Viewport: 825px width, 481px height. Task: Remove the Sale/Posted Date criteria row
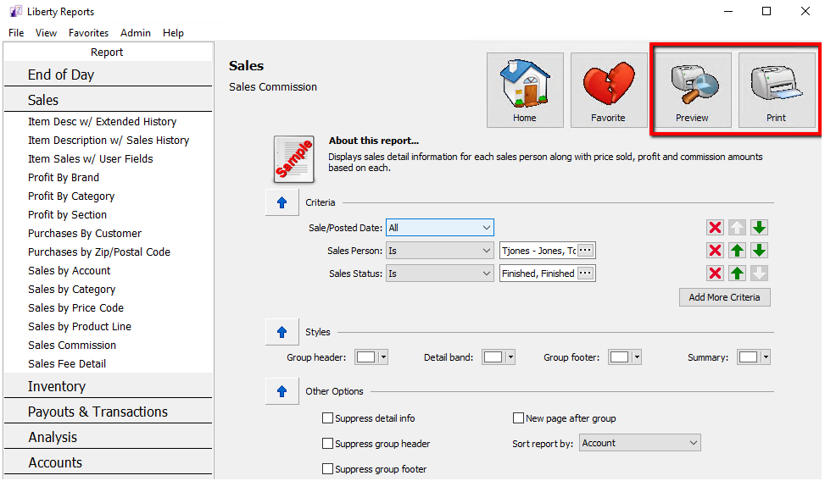(715, 228)
